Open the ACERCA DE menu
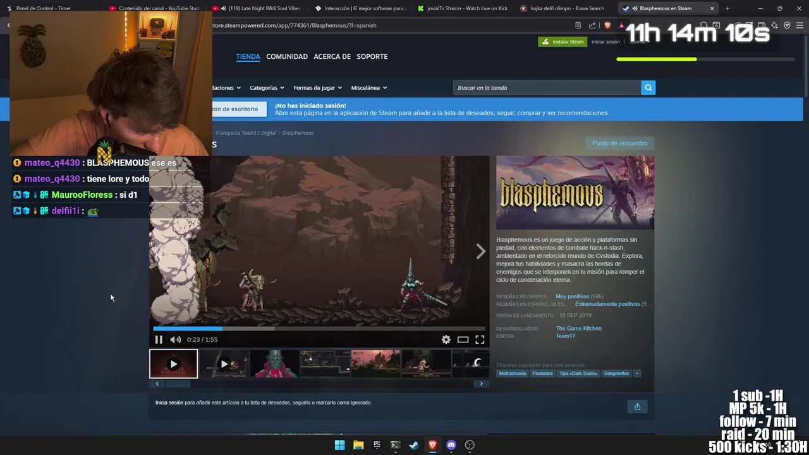Screen dimensions: 809x455 point(332,57)
